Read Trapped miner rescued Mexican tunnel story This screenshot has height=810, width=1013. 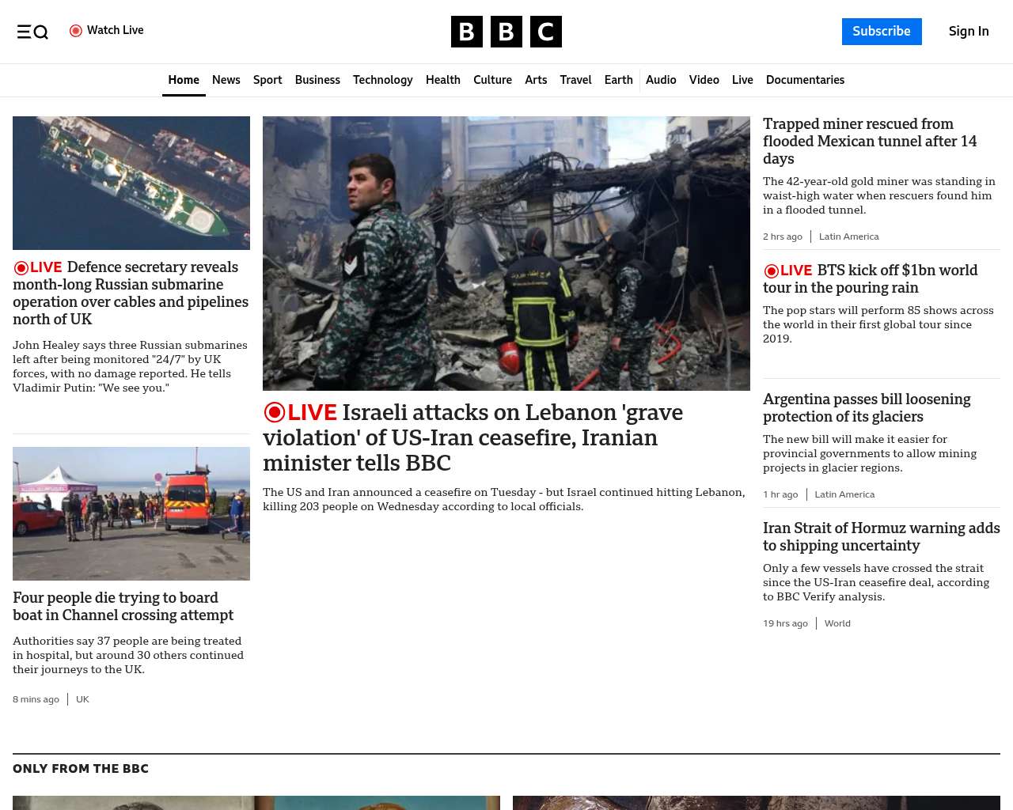tap(870, 142)
